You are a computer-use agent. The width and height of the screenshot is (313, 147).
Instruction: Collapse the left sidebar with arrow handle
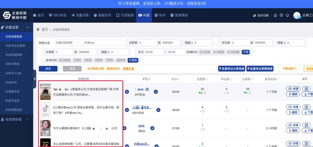(x=35, y=79)
